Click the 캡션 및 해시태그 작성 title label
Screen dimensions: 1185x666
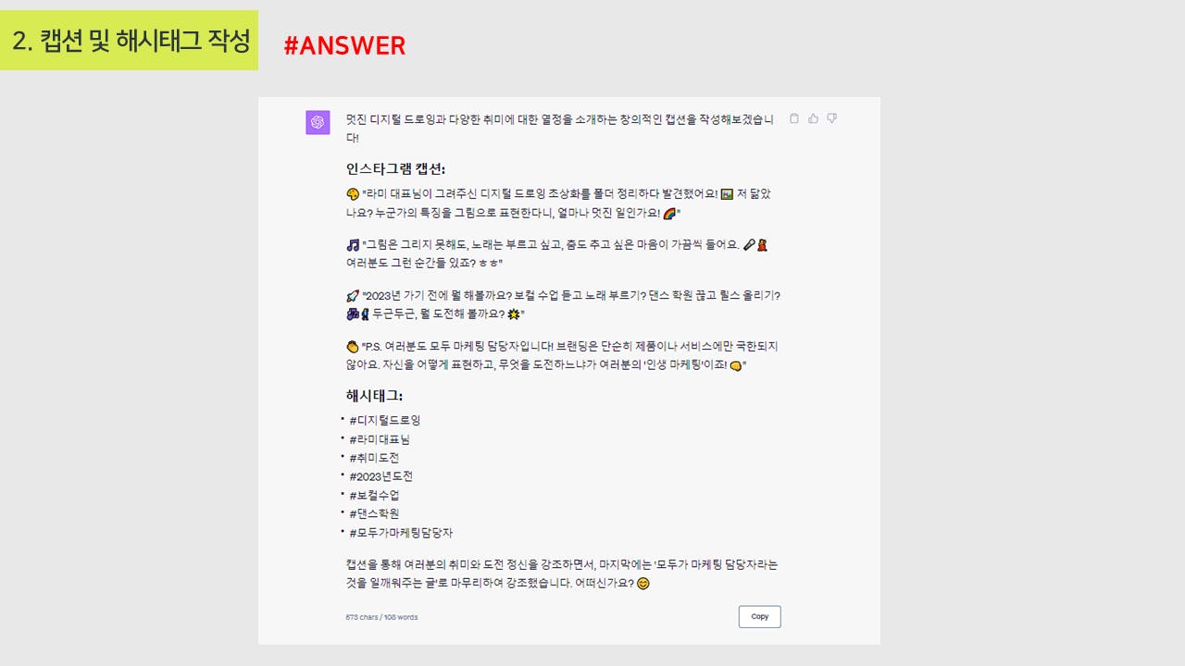click(129, 41)
